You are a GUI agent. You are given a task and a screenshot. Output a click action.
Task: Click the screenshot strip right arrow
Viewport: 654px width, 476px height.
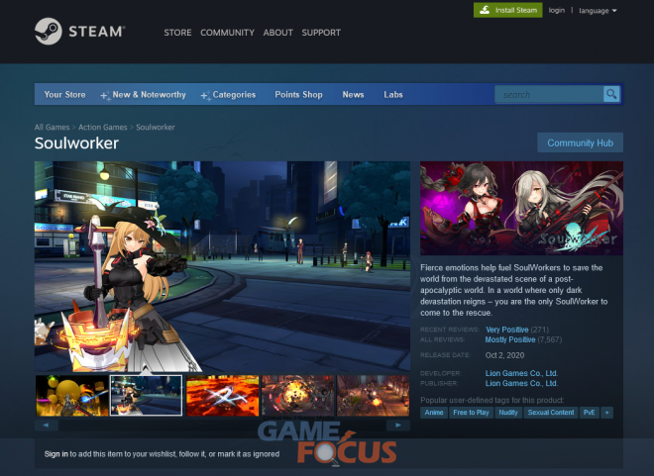(398, 426)
